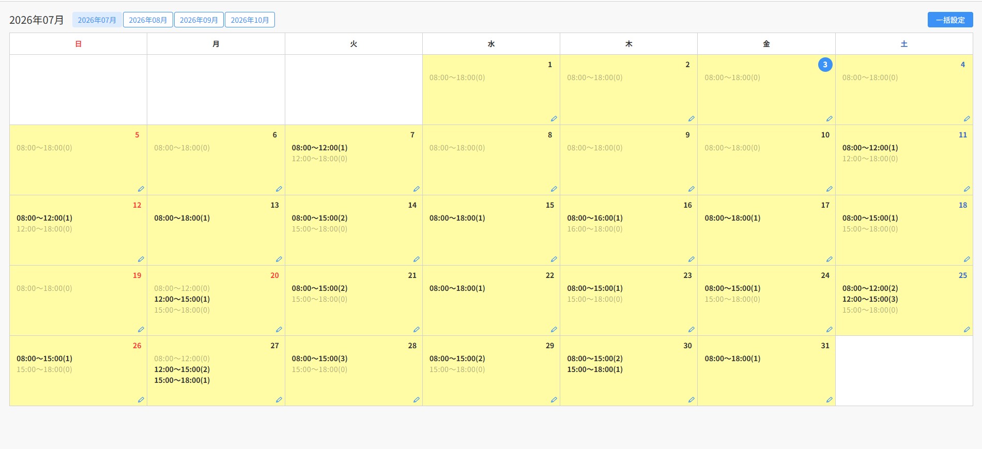Open the 2026年10月 month tab
The width and height of the screenshot is (982, 449).
tap(250, 20)
